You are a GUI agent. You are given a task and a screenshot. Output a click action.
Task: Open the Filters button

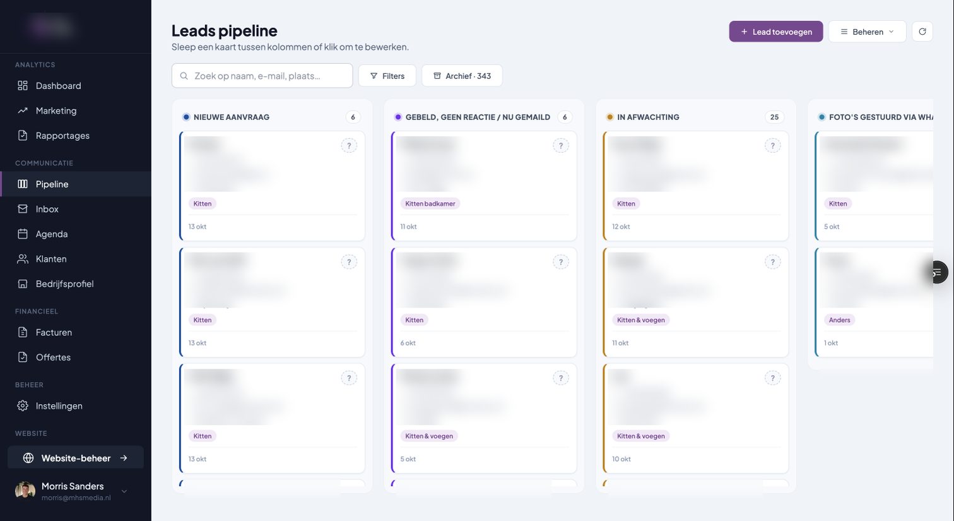point(387,76)
